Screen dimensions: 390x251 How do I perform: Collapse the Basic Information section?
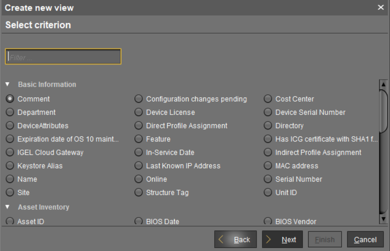point(7,84)
